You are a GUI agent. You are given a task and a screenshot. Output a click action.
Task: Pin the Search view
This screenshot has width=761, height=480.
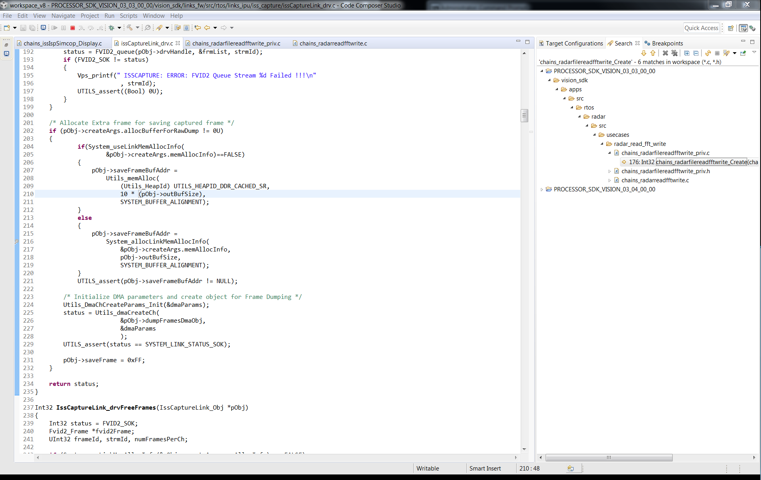[743, 53]
